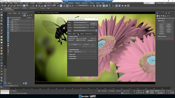175x98 pixels.
Task: Expand the Environment rollout
Action: [x=82, y=59]
